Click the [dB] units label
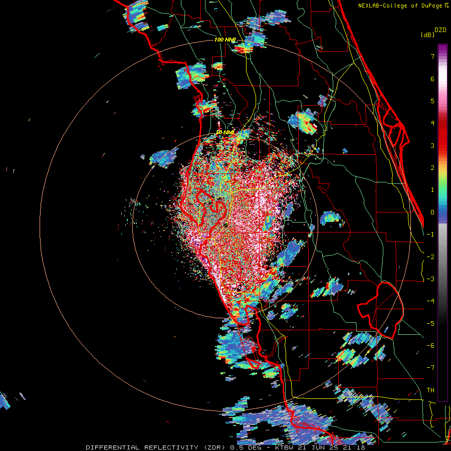451x451 pixels. (x=427, y=35)
